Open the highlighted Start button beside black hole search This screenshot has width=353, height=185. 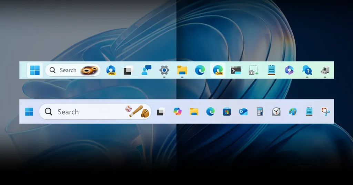click(35, 70)
